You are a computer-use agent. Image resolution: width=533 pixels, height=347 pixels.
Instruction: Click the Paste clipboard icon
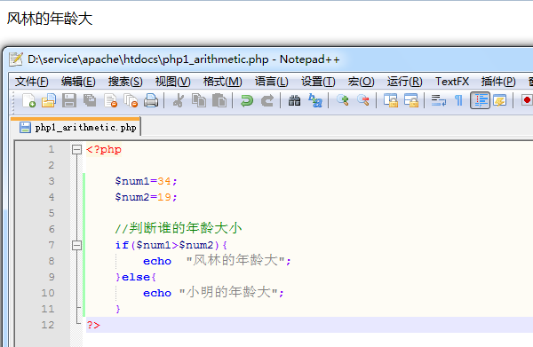point(219,101)
